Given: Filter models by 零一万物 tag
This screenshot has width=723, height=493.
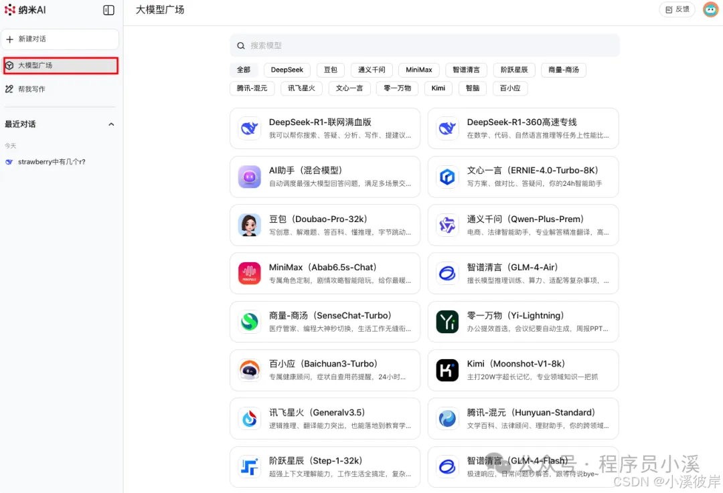Looking at the screenshot, I should pos(398,88).
